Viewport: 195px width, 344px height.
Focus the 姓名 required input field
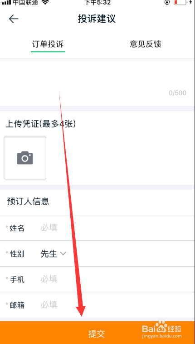tap(114, 228)
